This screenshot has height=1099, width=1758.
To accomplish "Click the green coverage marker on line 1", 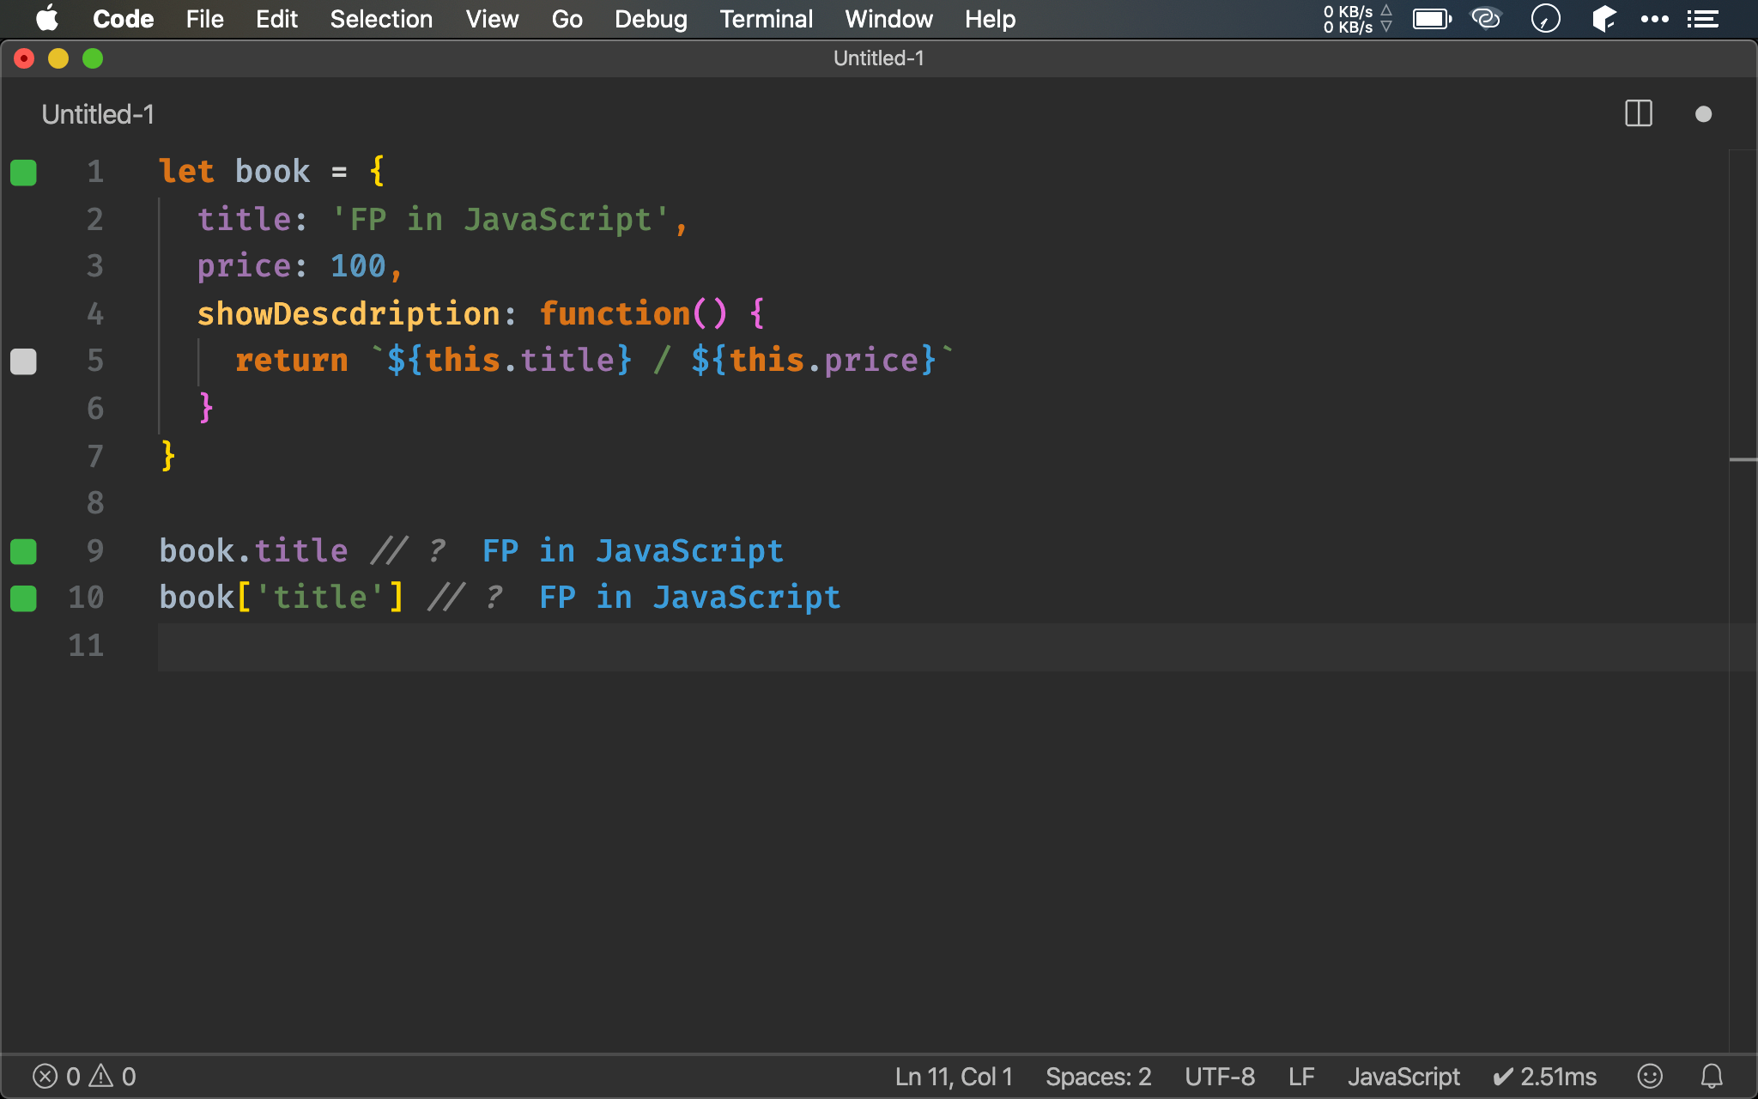I will click(x=23, y=173).
